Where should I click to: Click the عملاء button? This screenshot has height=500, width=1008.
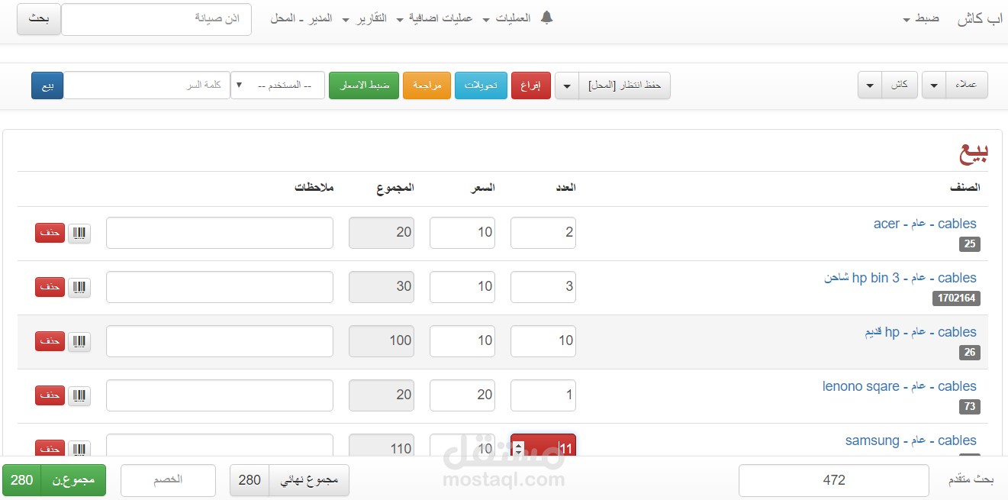pyautogui.click(x=966, y=85)
